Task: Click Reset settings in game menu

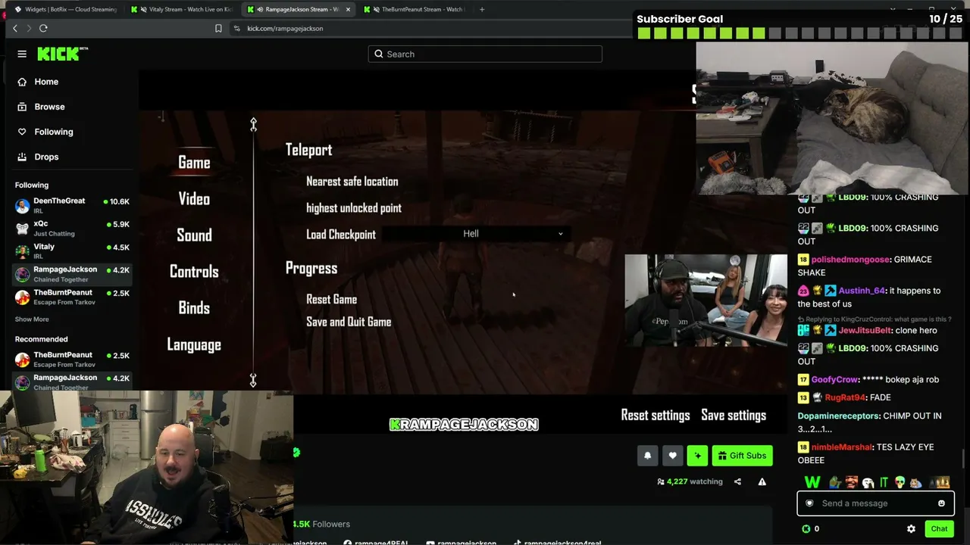Action: pos(656,415)
